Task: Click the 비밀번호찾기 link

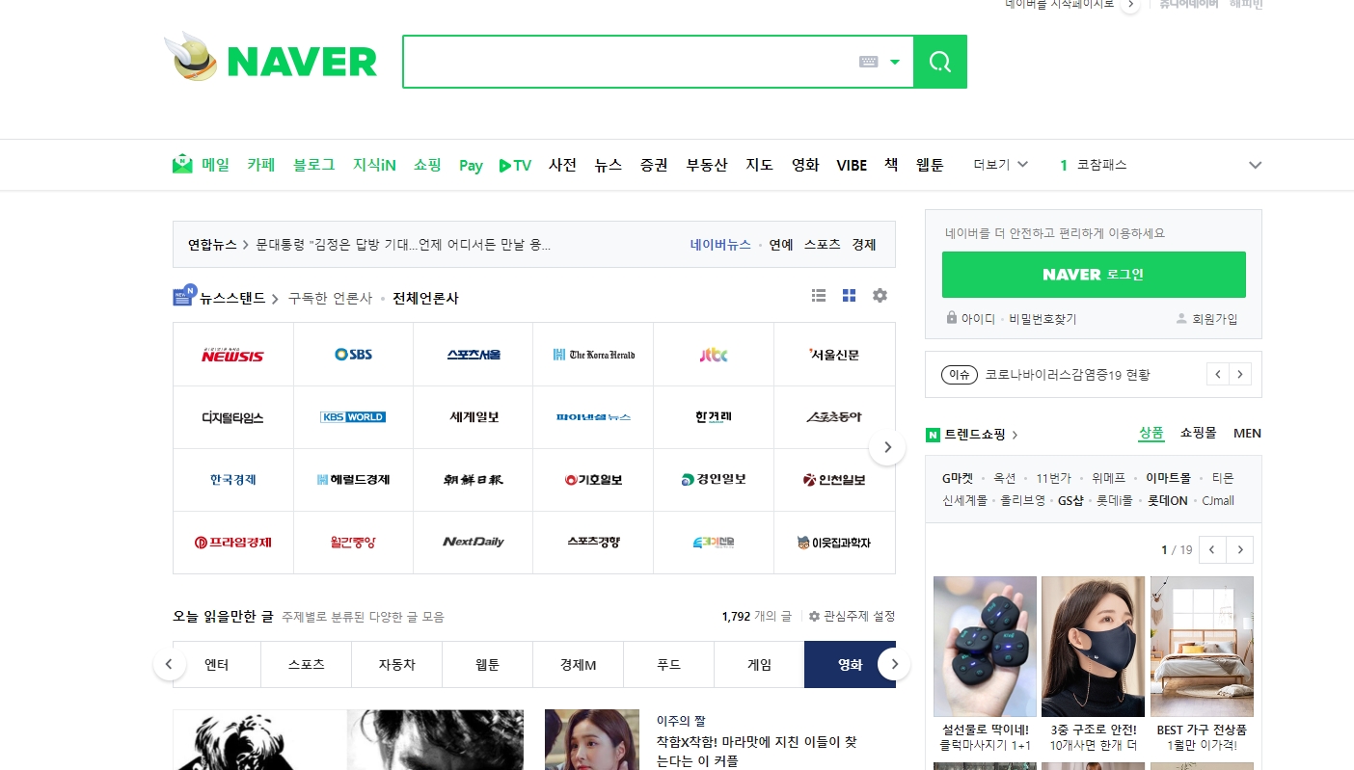Action: tap(1043, 318)
